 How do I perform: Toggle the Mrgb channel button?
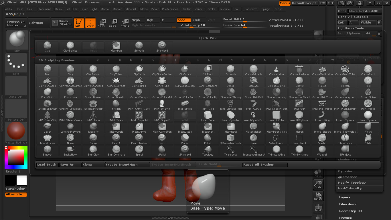138,20
